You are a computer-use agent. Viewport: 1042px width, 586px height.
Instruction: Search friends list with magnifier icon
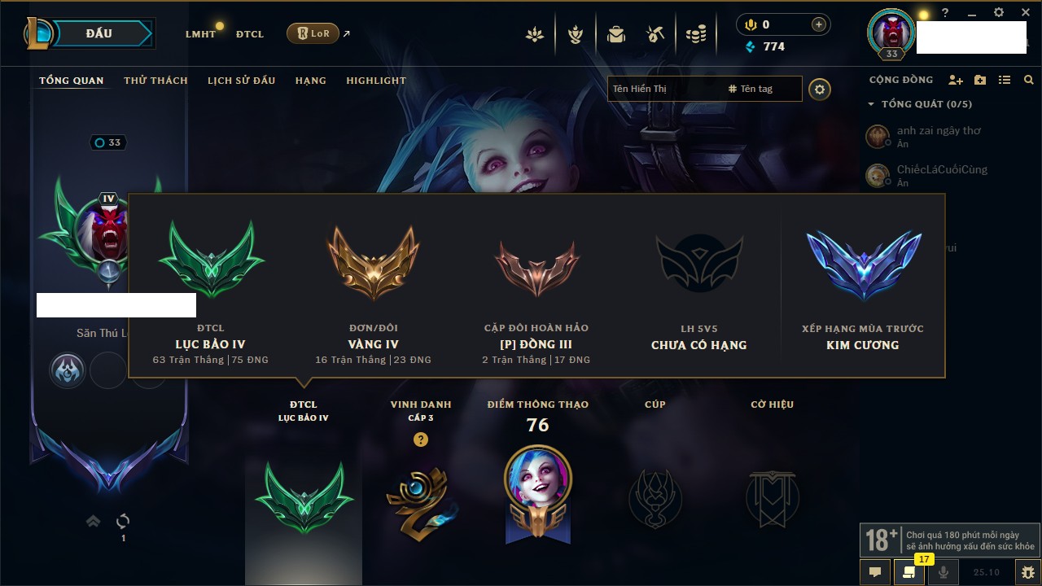1029,80
